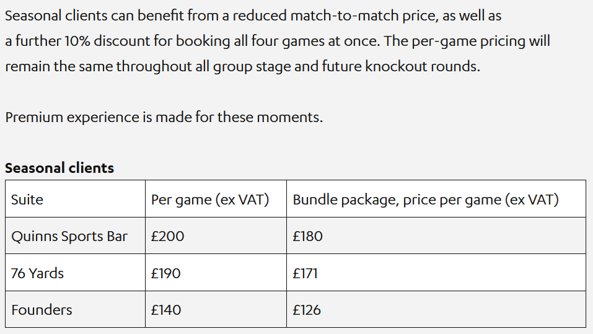Screen dimensions: 593x334
Task: Select the Quinns Sports Bar cell
Action: [75, 235]
